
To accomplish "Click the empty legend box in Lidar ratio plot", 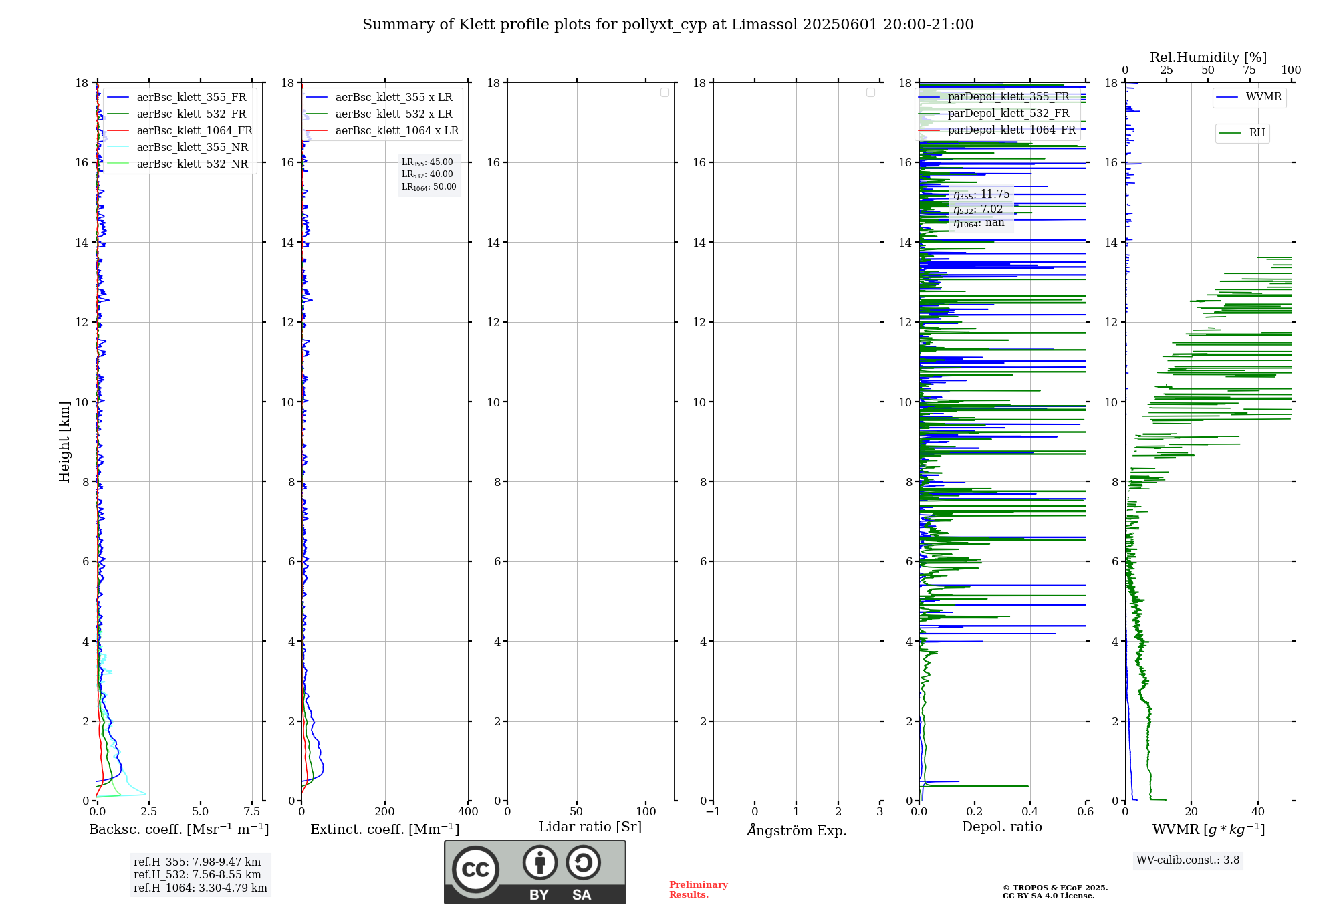I will coord(664,92).
